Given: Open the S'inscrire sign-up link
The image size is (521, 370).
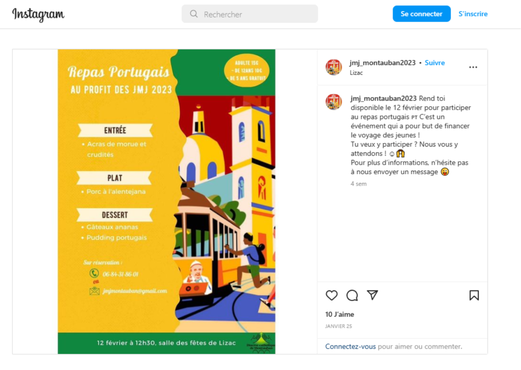Looking at the screenshot, I should tap(473, 14).
